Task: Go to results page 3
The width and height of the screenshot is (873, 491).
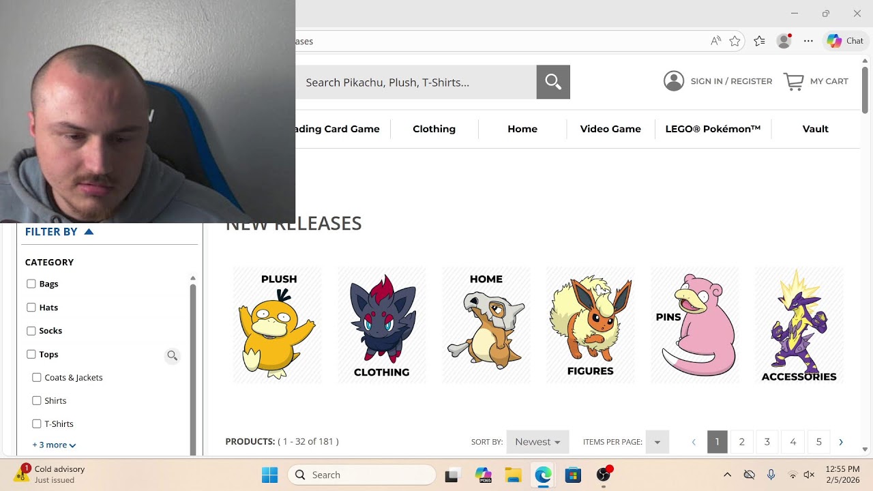Action: pyautogui.click(x=767, y=442)
